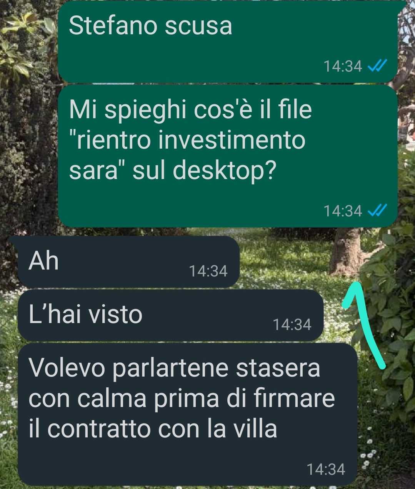Click the quoted text "rientro investimento"
The width and height of the screenshot is (415, 489).
[187, 140]
